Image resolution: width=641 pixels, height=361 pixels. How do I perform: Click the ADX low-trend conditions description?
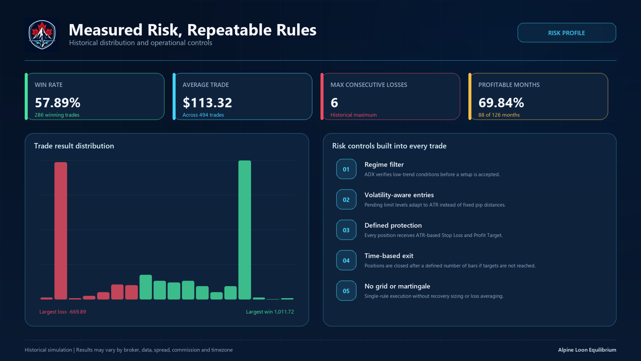click(432, 174)
